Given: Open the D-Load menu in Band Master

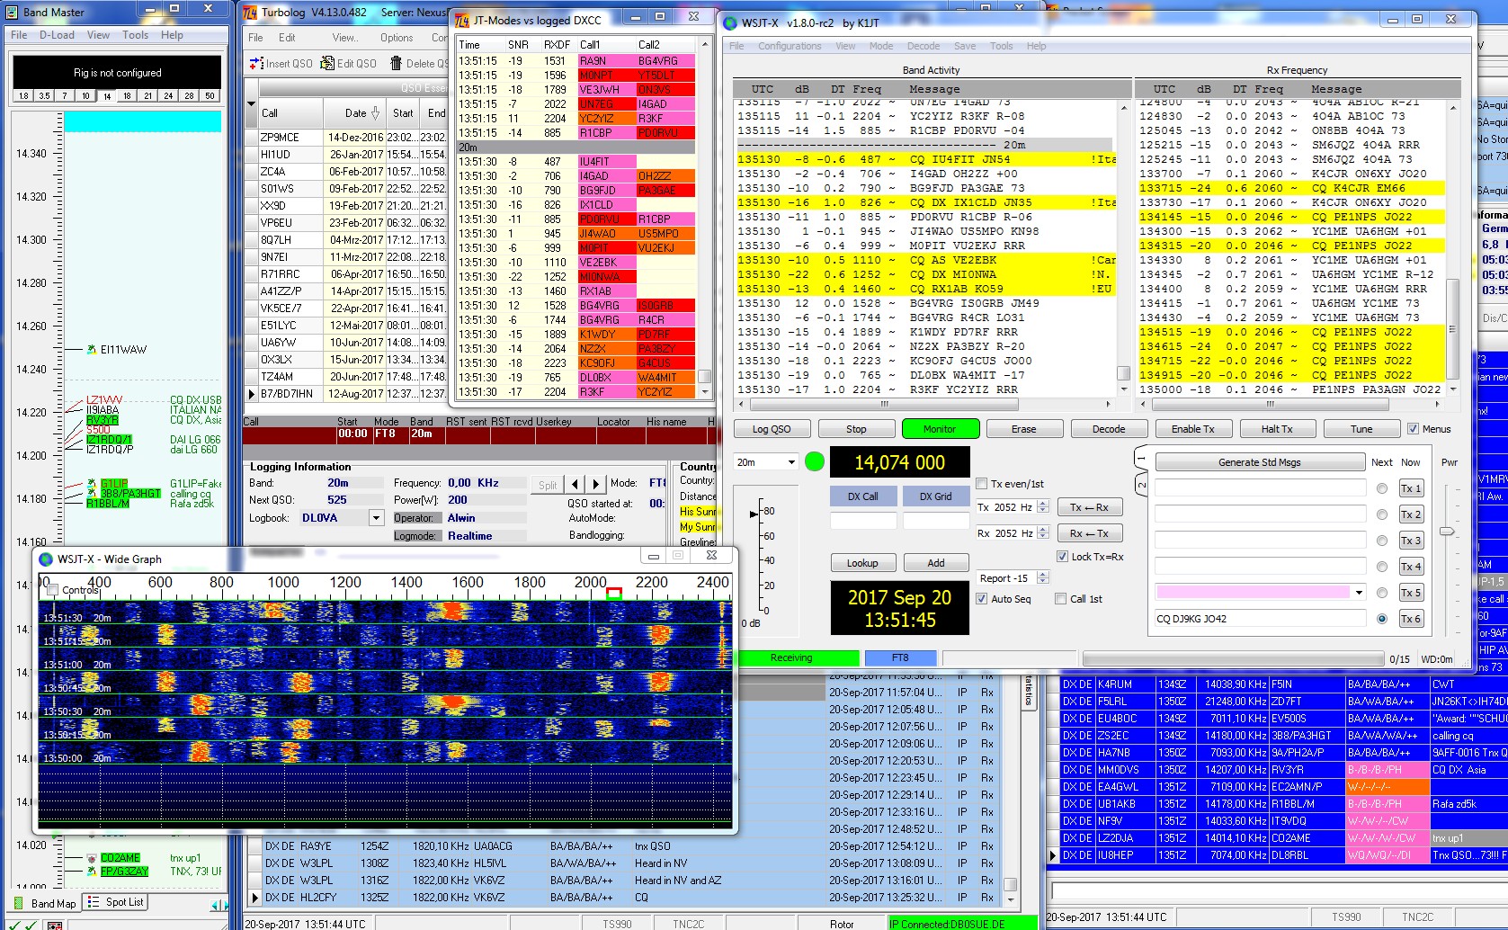Looking at the screenshot, I should pos(57,35).
